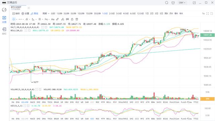Open the search icon in title bar
This screenshot has width=215, height=121.
pos(167,3)
